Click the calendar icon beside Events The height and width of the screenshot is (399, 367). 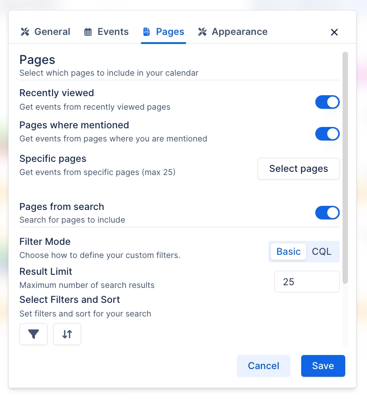(x=88, y=32)
